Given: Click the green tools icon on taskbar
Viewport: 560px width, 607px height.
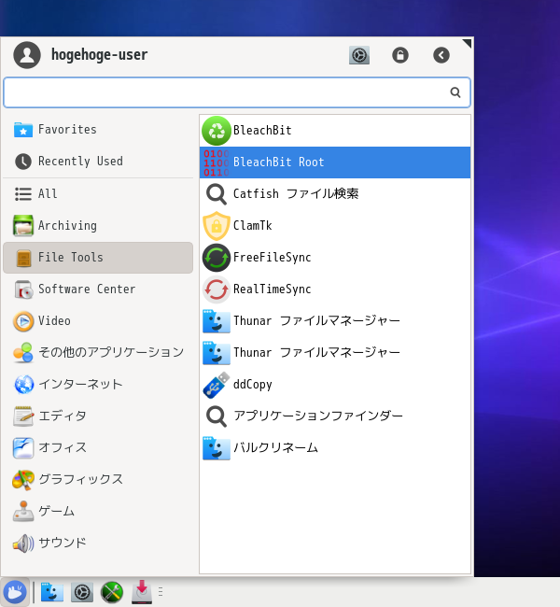Looking at the screenshot, I should point(112,592).
